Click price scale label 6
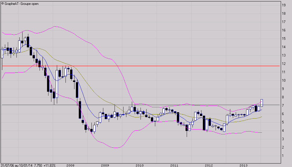 point(283,114)
